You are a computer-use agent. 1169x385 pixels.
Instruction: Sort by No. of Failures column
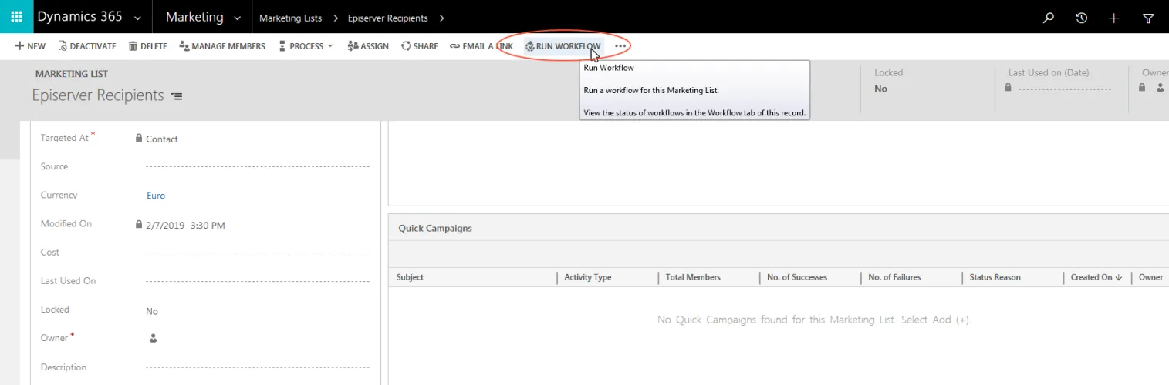click(x=894, y=277)
